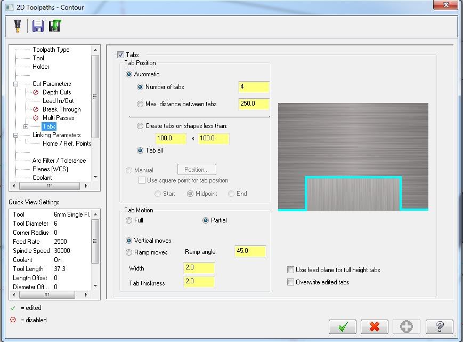Click Quick View Settings' up scroll arrow
Image resolution: width=463 pixels, height=342 pixels.
pyautogui.click(x=95, y=214)
